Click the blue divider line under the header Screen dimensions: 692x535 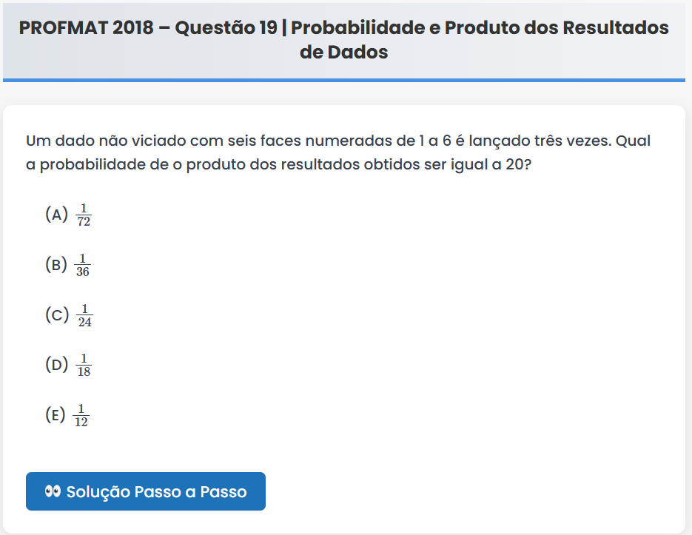pyautogui.click(x=344, y=79)
